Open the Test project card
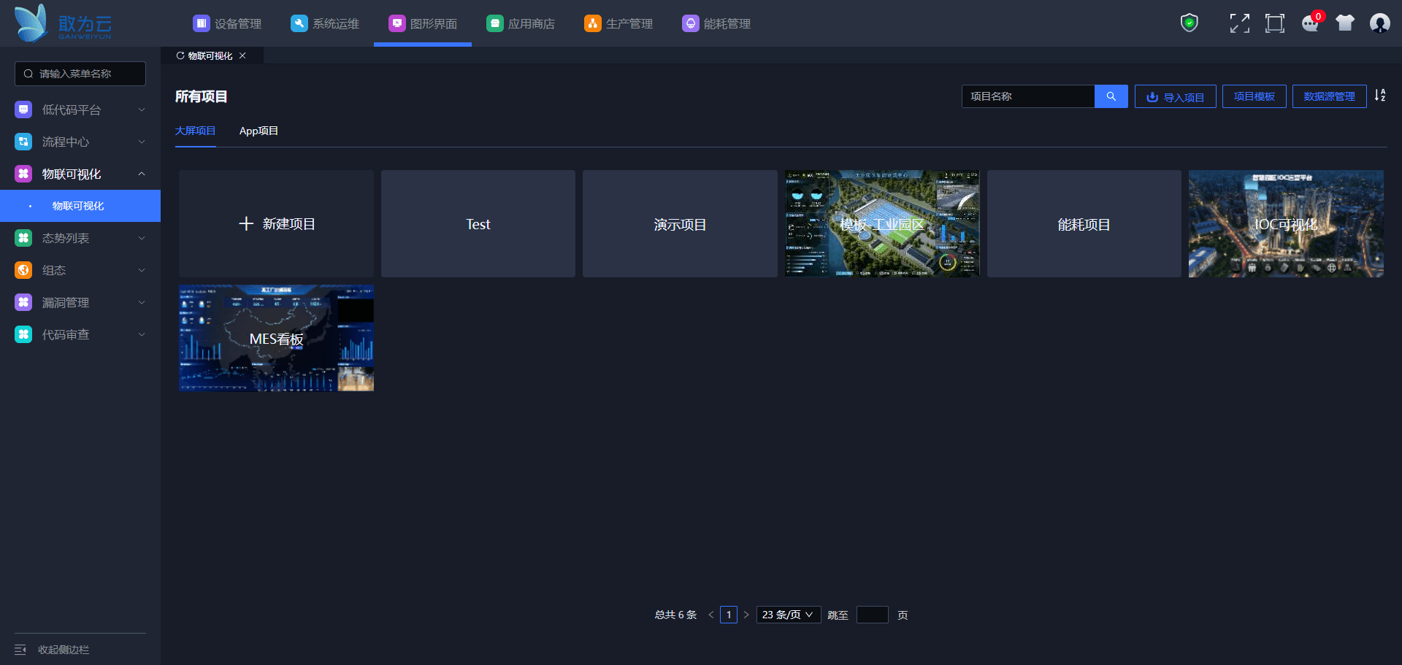This screenshot has width=1402, height=665. point(478,224)
